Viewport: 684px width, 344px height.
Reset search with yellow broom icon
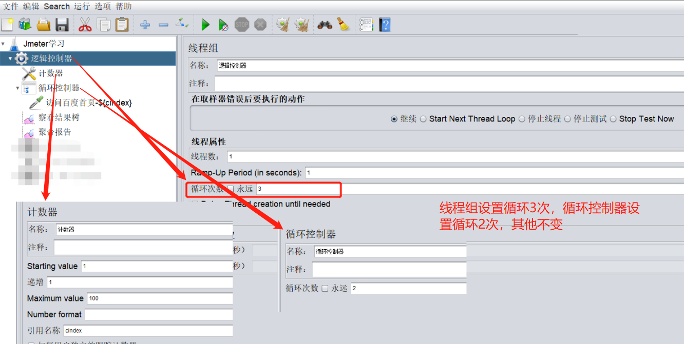coord(343,24)
